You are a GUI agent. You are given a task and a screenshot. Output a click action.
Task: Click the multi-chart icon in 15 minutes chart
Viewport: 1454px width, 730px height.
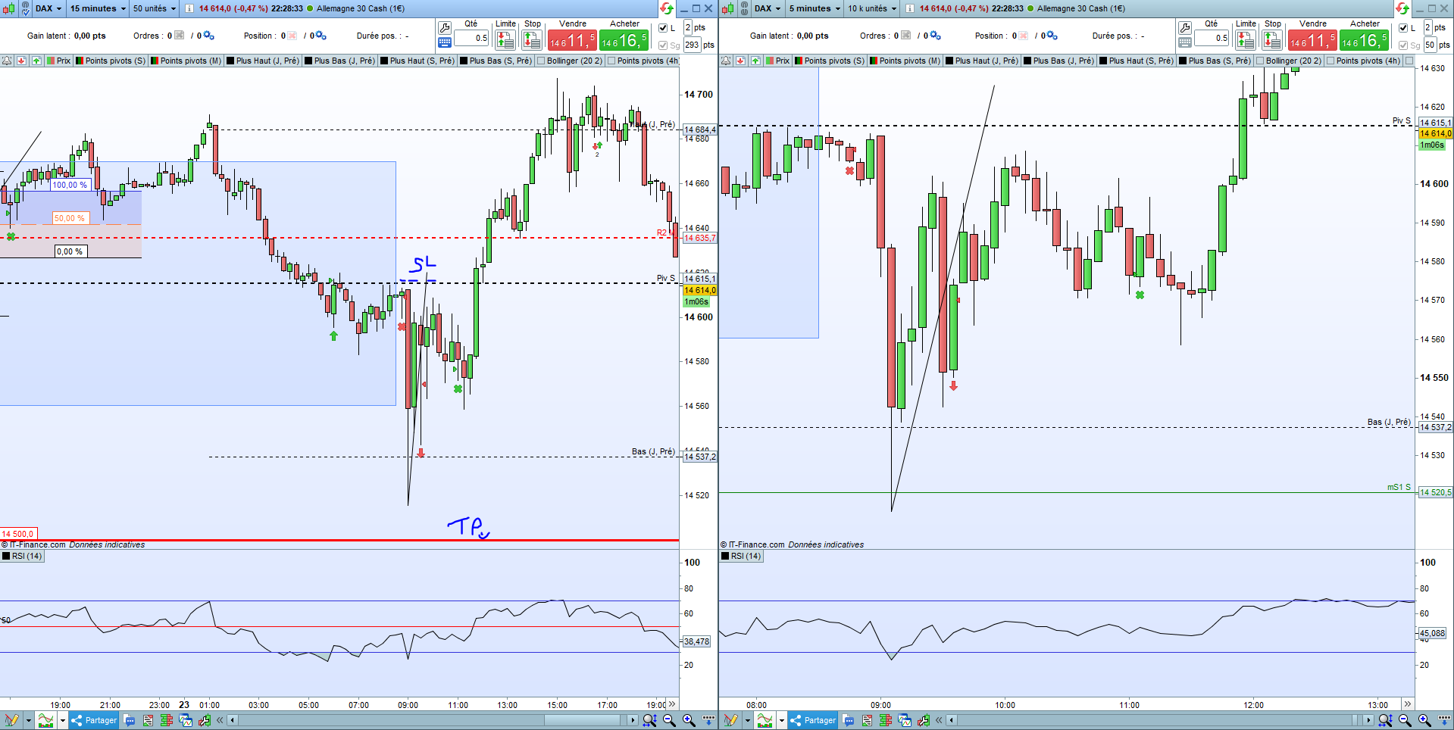186,720
